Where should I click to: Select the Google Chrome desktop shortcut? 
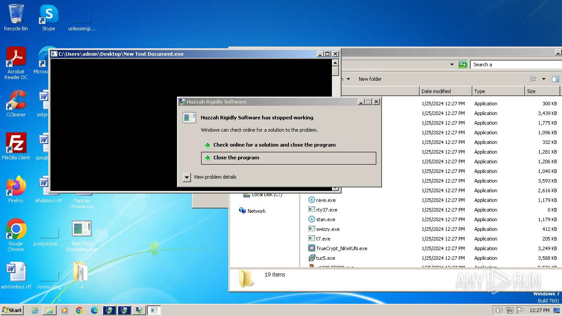[16, 235]
